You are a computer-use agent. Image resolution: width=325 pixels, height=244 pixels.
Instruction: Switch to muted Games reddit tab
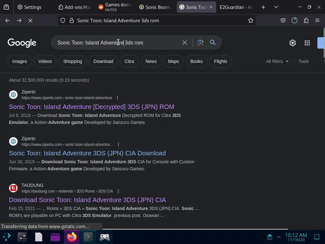click(115, 7)
